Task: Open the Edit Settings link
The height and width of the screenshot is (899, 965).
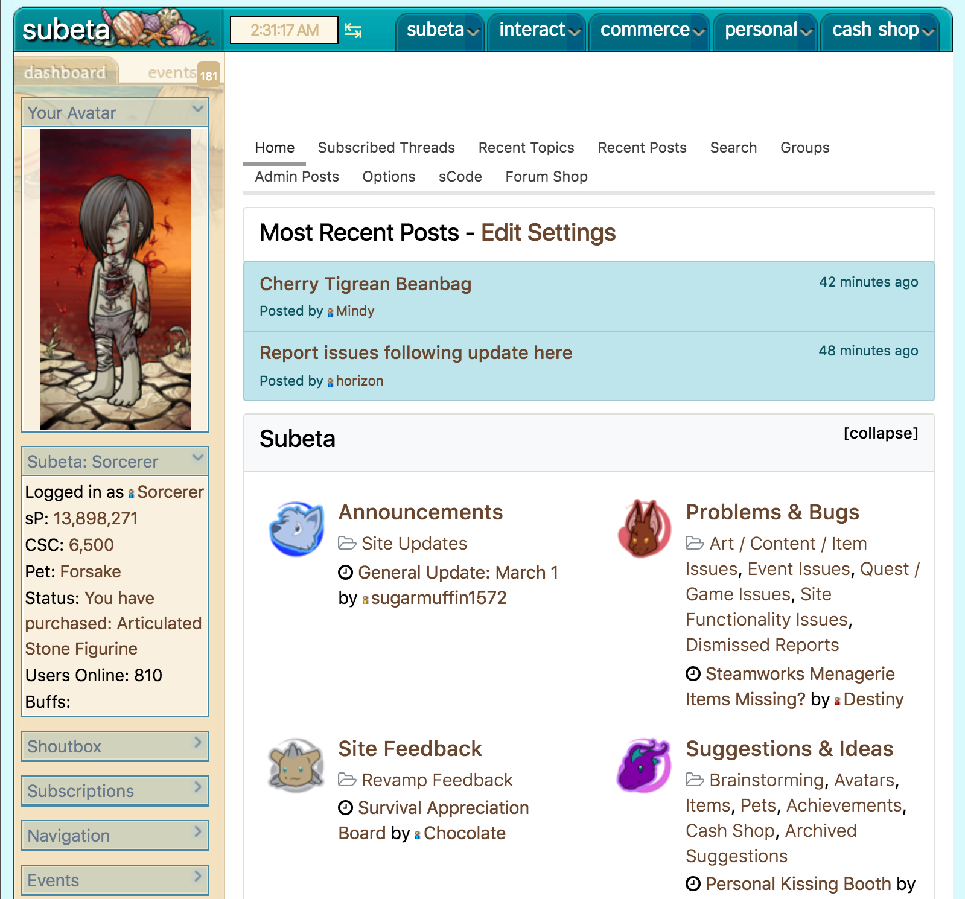Action: click(x=548, y=233)
